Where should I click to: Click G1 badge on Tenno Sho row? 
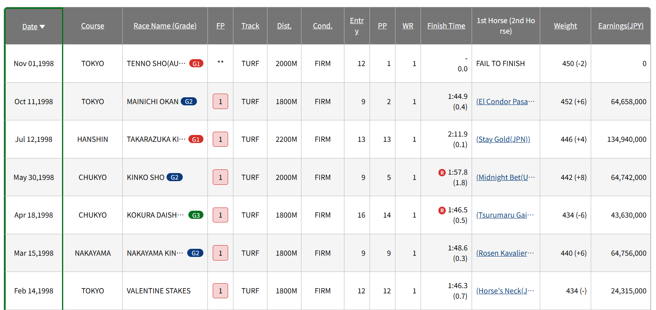[196, 64]
